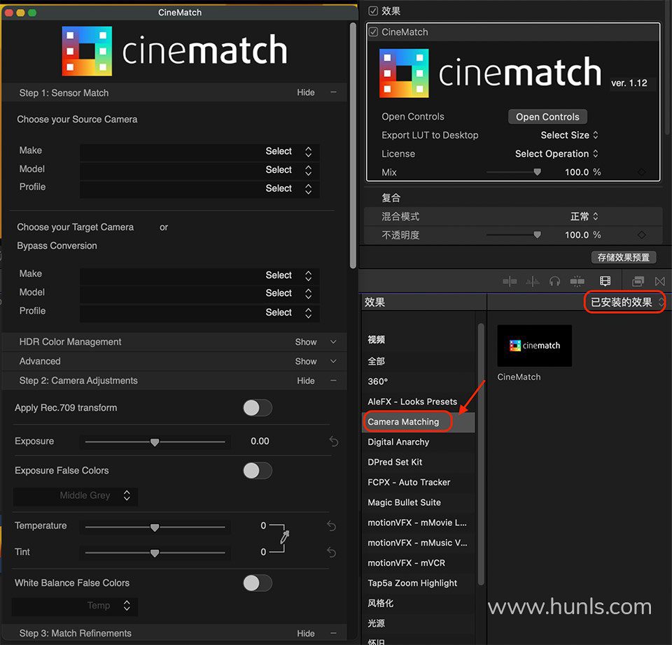Open the target camera Model dropdown
The width and height of the screenshot is (672, 645).
[199, 294]
